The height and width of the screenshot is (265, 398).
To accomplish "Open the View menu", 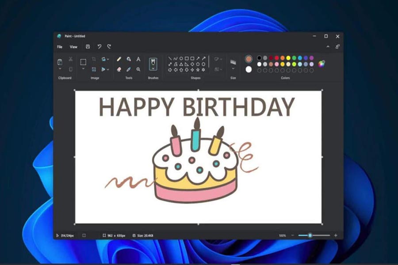I will [73, 47].
